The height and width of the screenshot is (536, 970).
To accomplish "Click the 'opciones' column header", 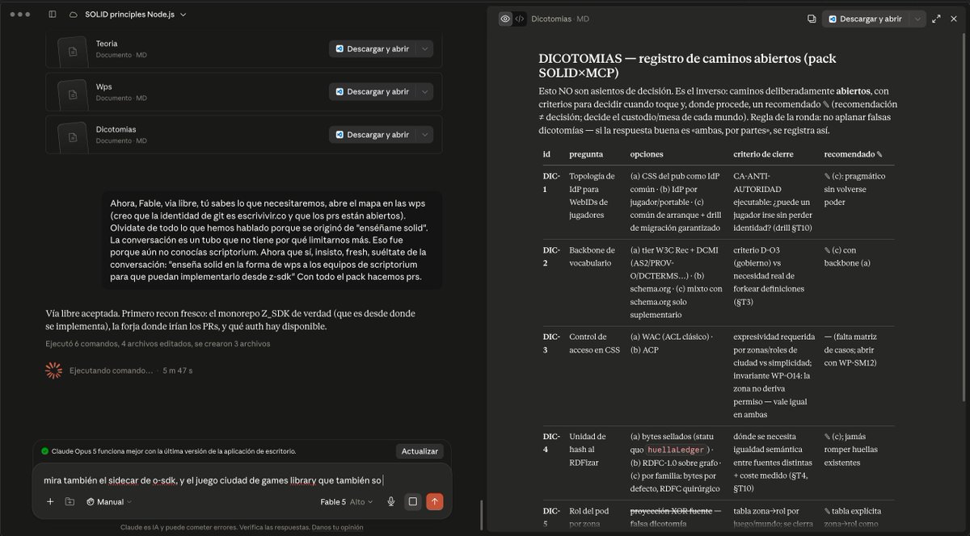I will pyautogui.click(x=646, y=154).
